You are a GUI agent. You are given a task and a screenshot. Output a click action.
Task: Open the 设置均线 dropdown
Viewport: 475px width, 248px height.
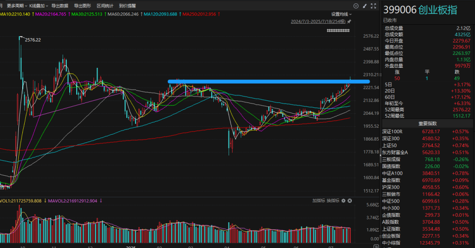click(x=341, y=14)
